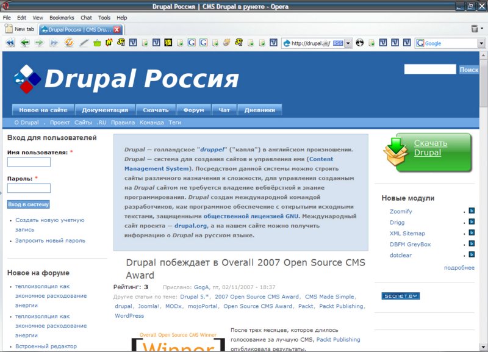Expand the arrow beside the trash can
Viewport: 488px width, 352px height.
click(x=482, y=29)
